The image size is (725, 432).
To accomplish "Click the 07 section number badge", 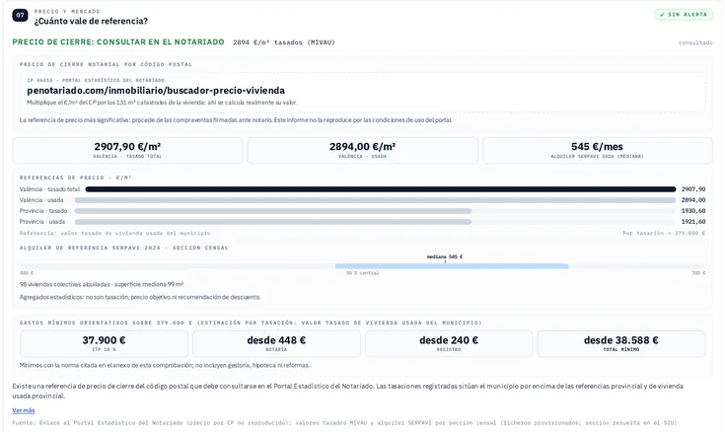I will click(x=20, y=15).
